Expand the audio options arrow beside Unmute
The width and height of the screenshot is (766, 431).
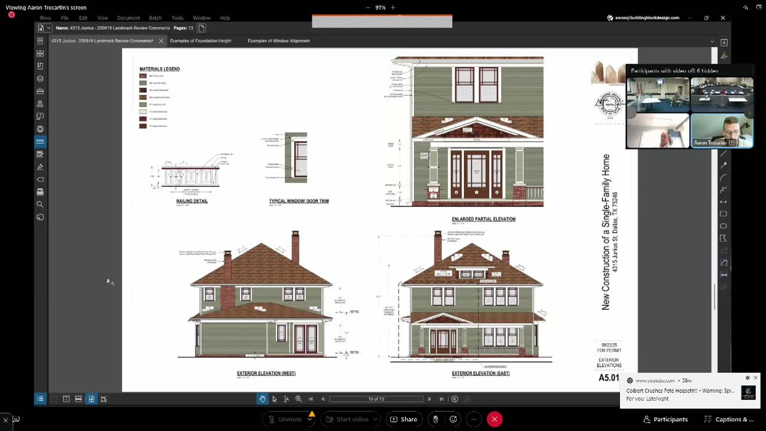pyautogui.click(x=309, y=419)
